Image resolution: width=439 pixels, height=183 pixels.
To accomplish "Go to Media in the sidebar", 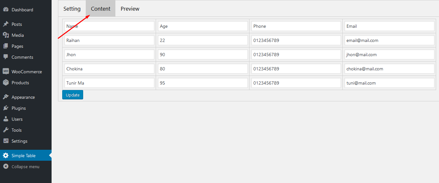I will [26, 35].
